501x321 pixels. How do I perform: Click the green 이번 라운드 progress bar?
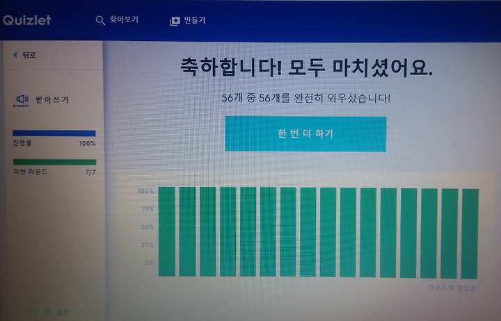pyautogui.click(x=55, y=162)
